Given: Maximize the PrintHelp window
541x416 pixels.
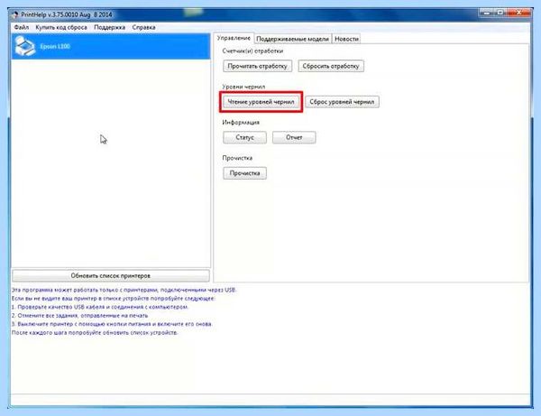Looking at the screenshot, I should point(501,13).
